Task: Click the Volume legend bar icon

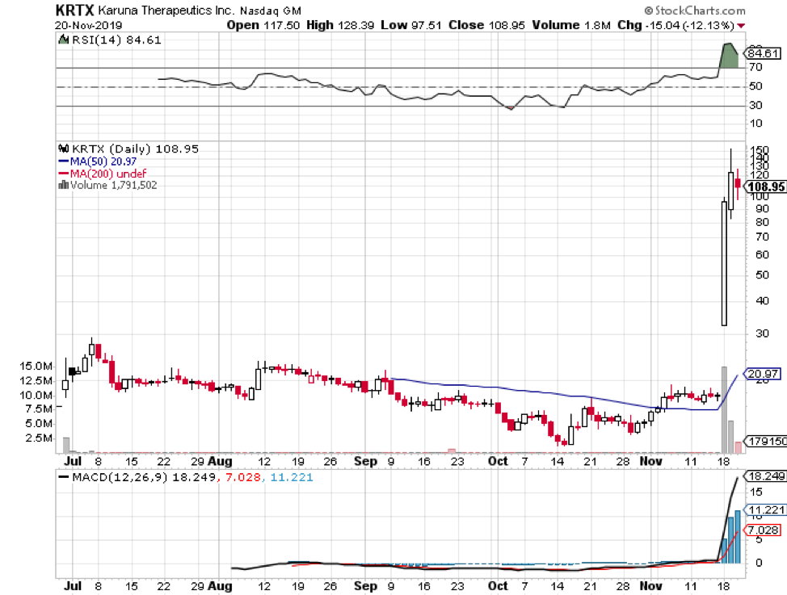Action: tap(63, 185)
